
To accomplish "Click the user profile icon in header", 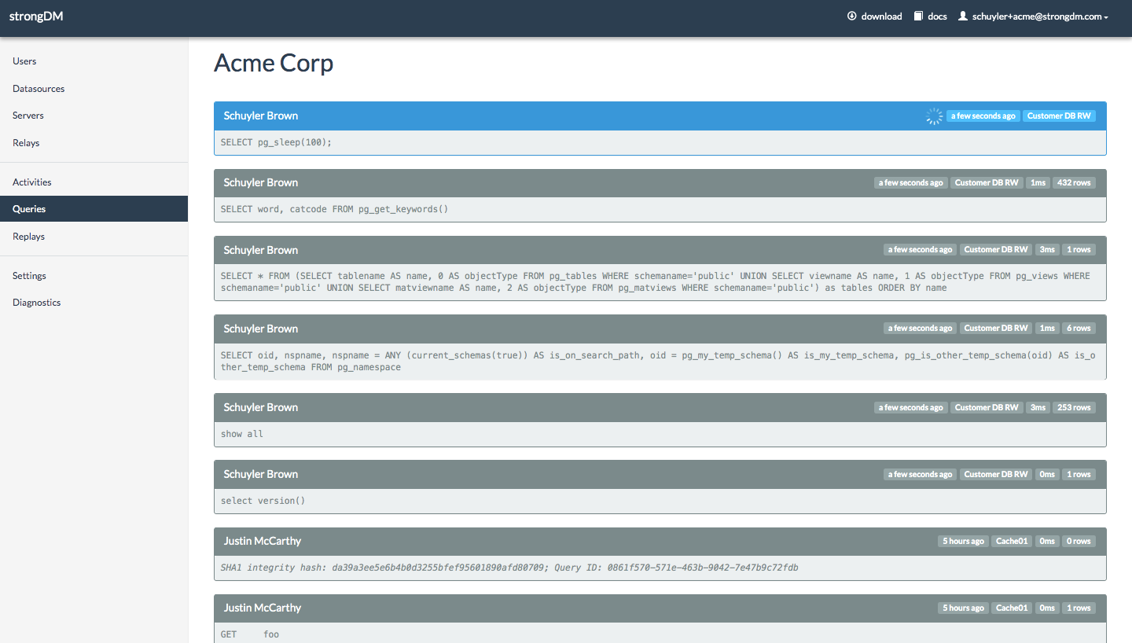I will [x=962, y=16].
